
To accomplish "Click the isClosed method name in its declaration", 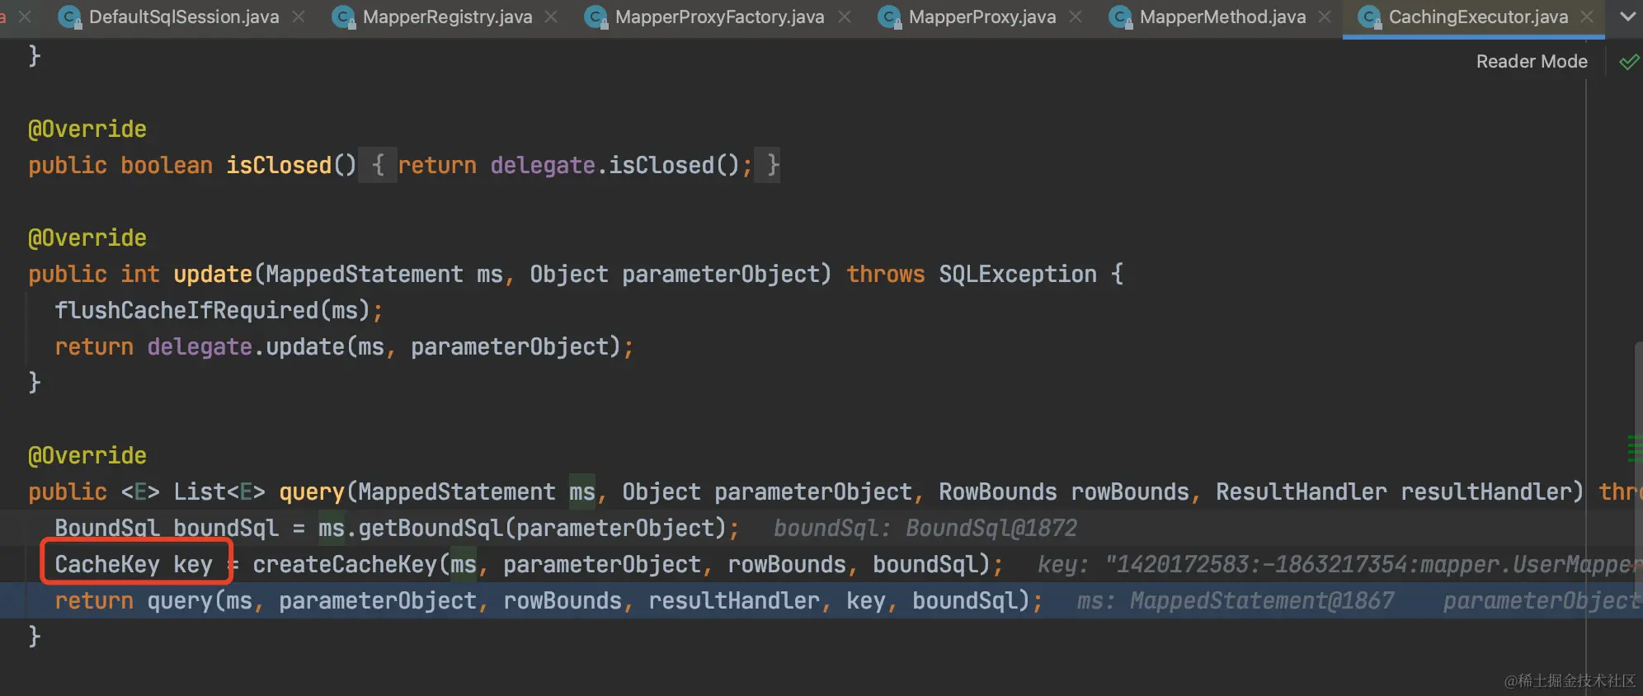I will tap(279, 165).
